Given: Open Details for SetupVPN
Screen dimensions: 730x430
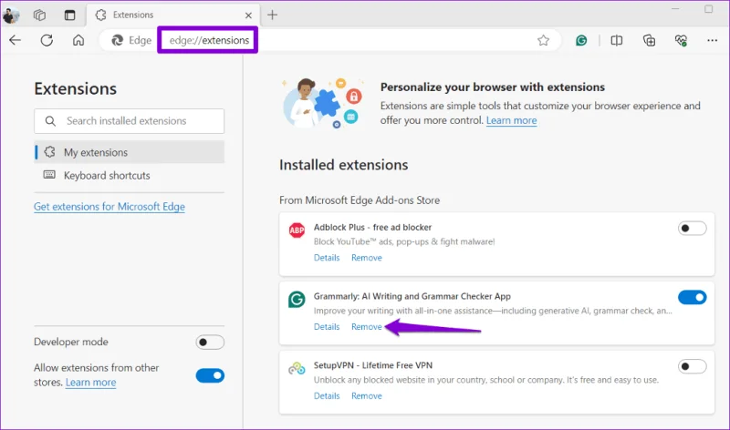Looking at the screenshot, I should point(327,395).
